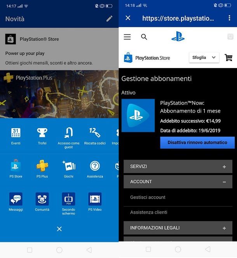Open the PlayStation Store notification icon
Image resolution: width=237 pixels, height=258 pixels.
coord(10,39)
